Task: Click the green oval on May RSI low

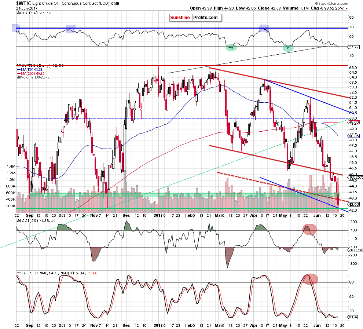Action: point(288,48)
